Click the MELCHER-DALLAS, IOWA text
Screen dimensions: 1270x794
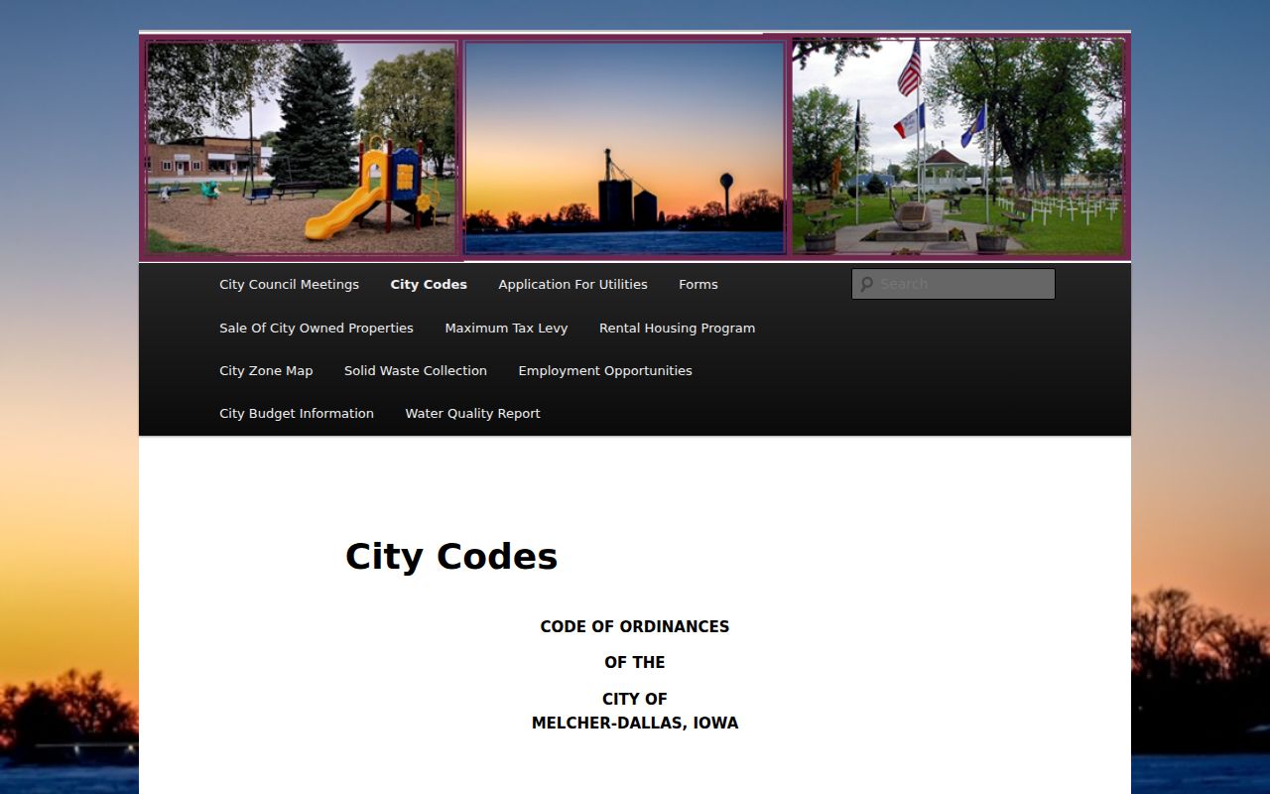pyautogui.click(x=635, y=723)
